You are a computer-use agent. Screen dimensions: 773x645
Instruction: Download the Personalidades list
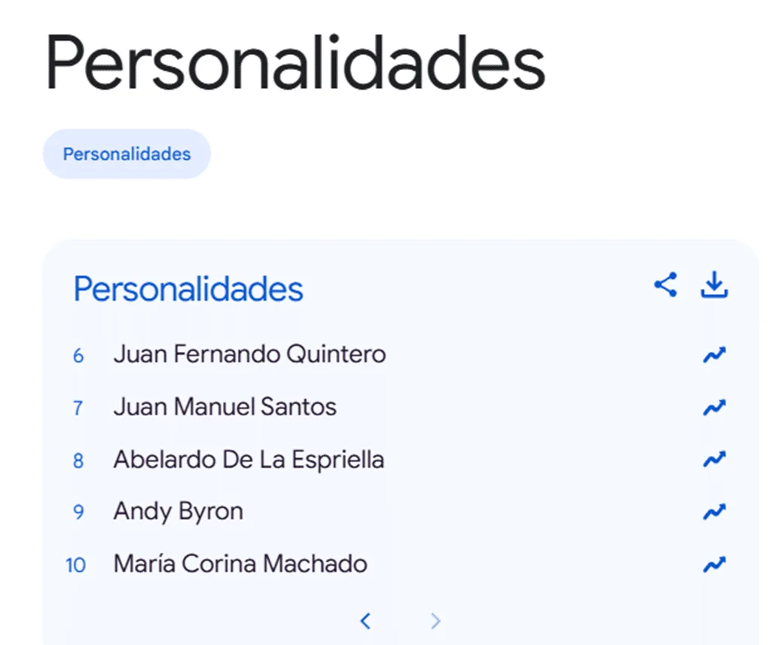coord(713,285)
